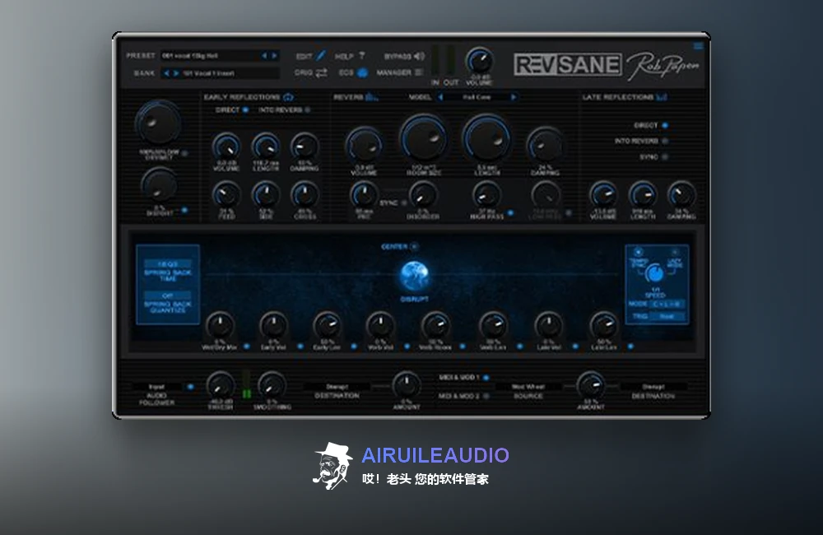Click the Disrupt globe in the center
This screenshot has height=535, width=823.
[x=415, y=276]
